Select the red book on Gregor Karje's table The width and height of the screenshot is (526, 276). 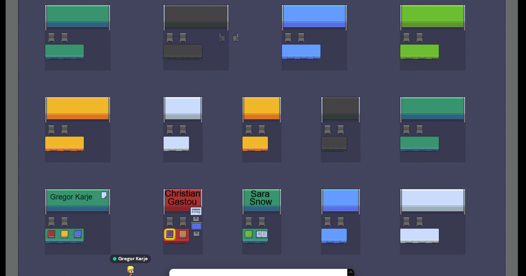pyautogui.click(x=51, y=234)
